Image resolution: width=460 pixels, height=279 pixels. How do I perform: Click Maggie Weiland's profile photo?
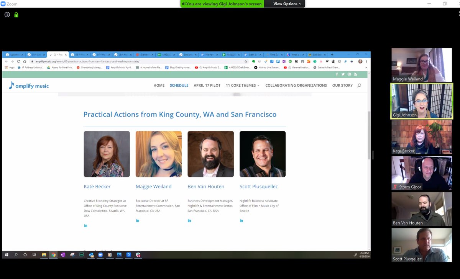tap(159, 154)
